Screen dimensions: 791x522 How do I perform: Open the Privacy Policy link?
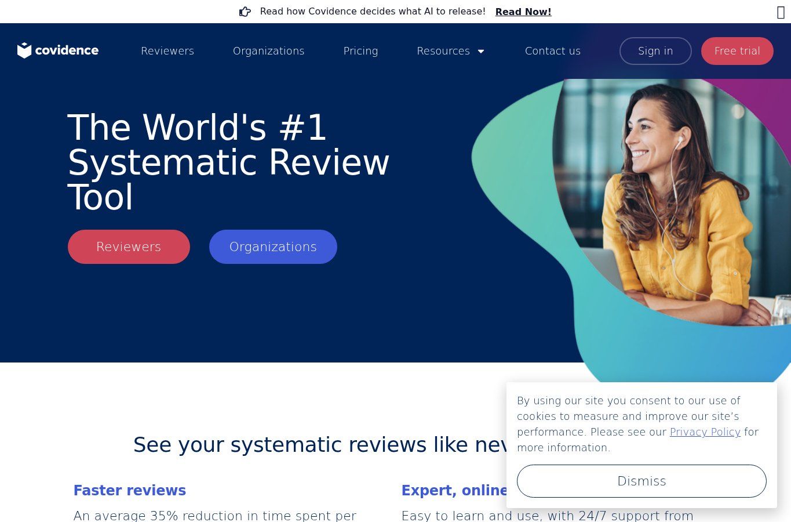(705, 432)
